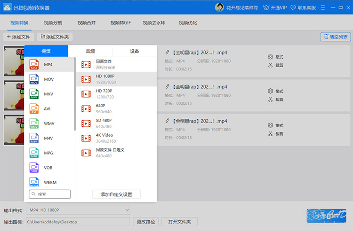Click the 花开易见落难寻 username
353x231 pixels.
(x=242, y=8)
